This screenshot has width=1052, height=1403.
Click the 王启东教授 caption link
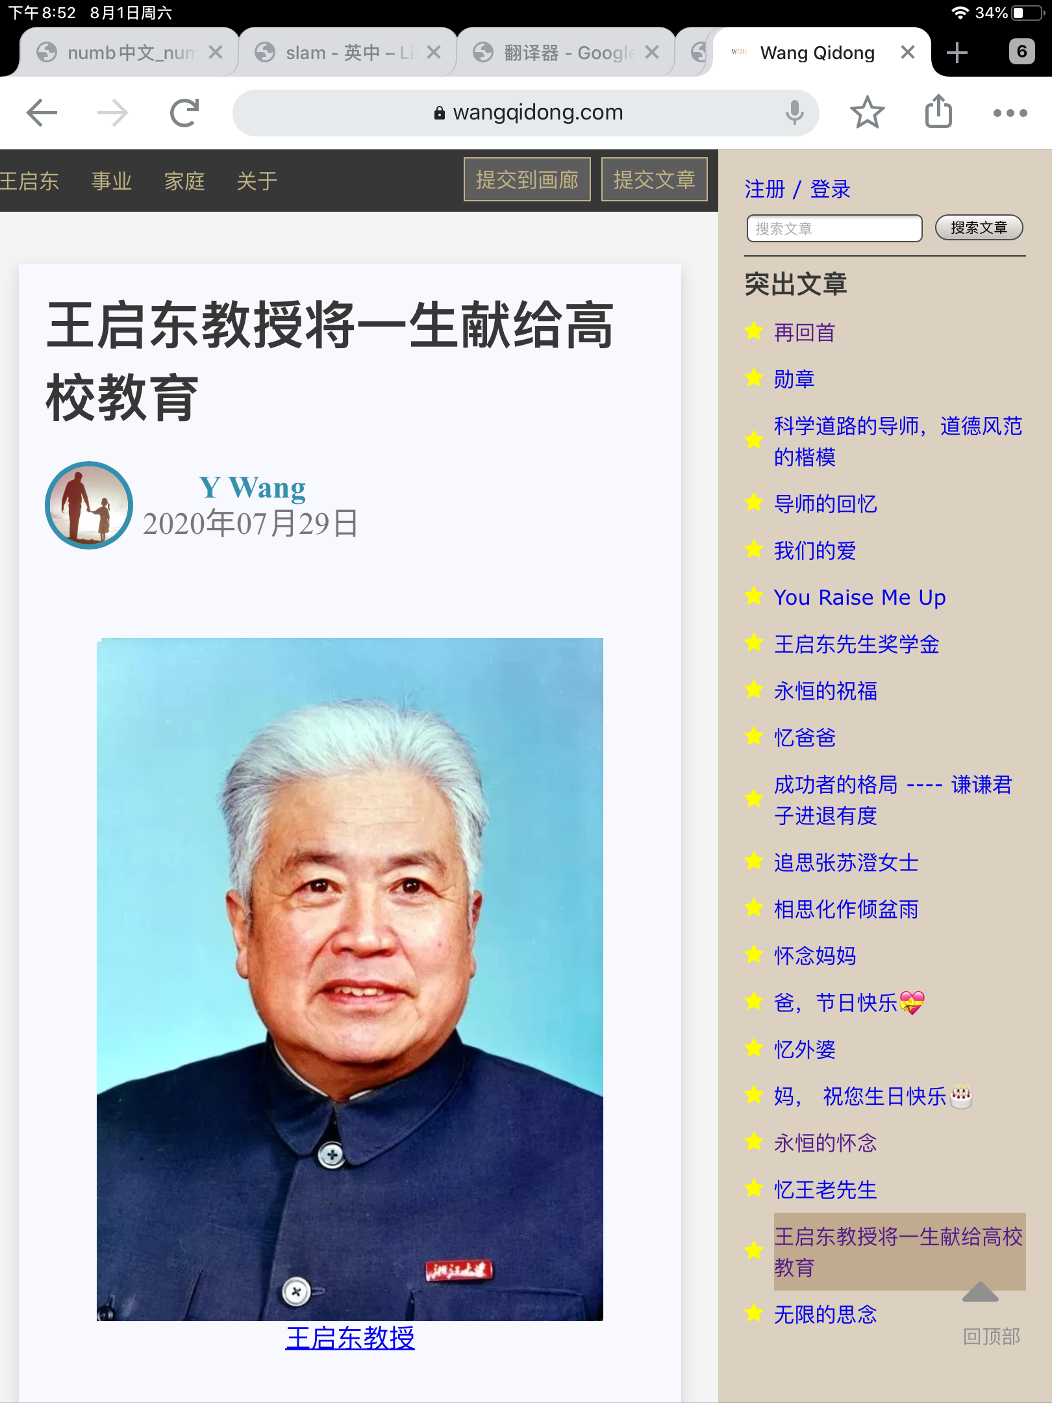tap(350, 1338)
